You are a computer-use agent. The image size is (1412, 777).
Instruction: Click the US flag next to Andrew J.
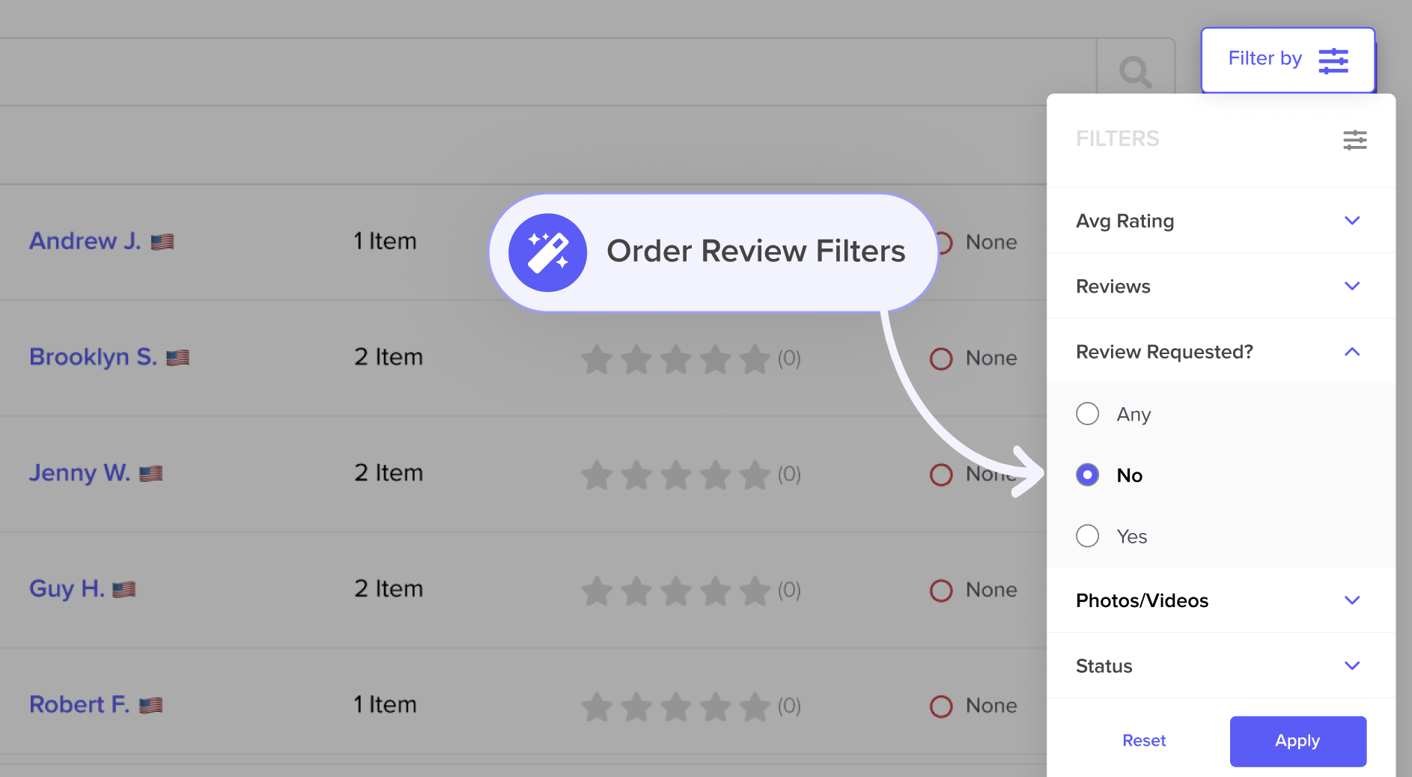tap(164, 241)
